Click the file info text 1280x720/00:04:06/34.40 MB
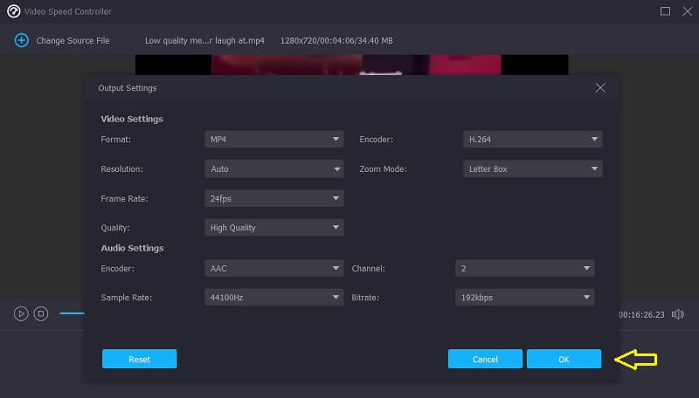Image resolution: width=699 pixels, height=398 pixels. click(336, 40)
